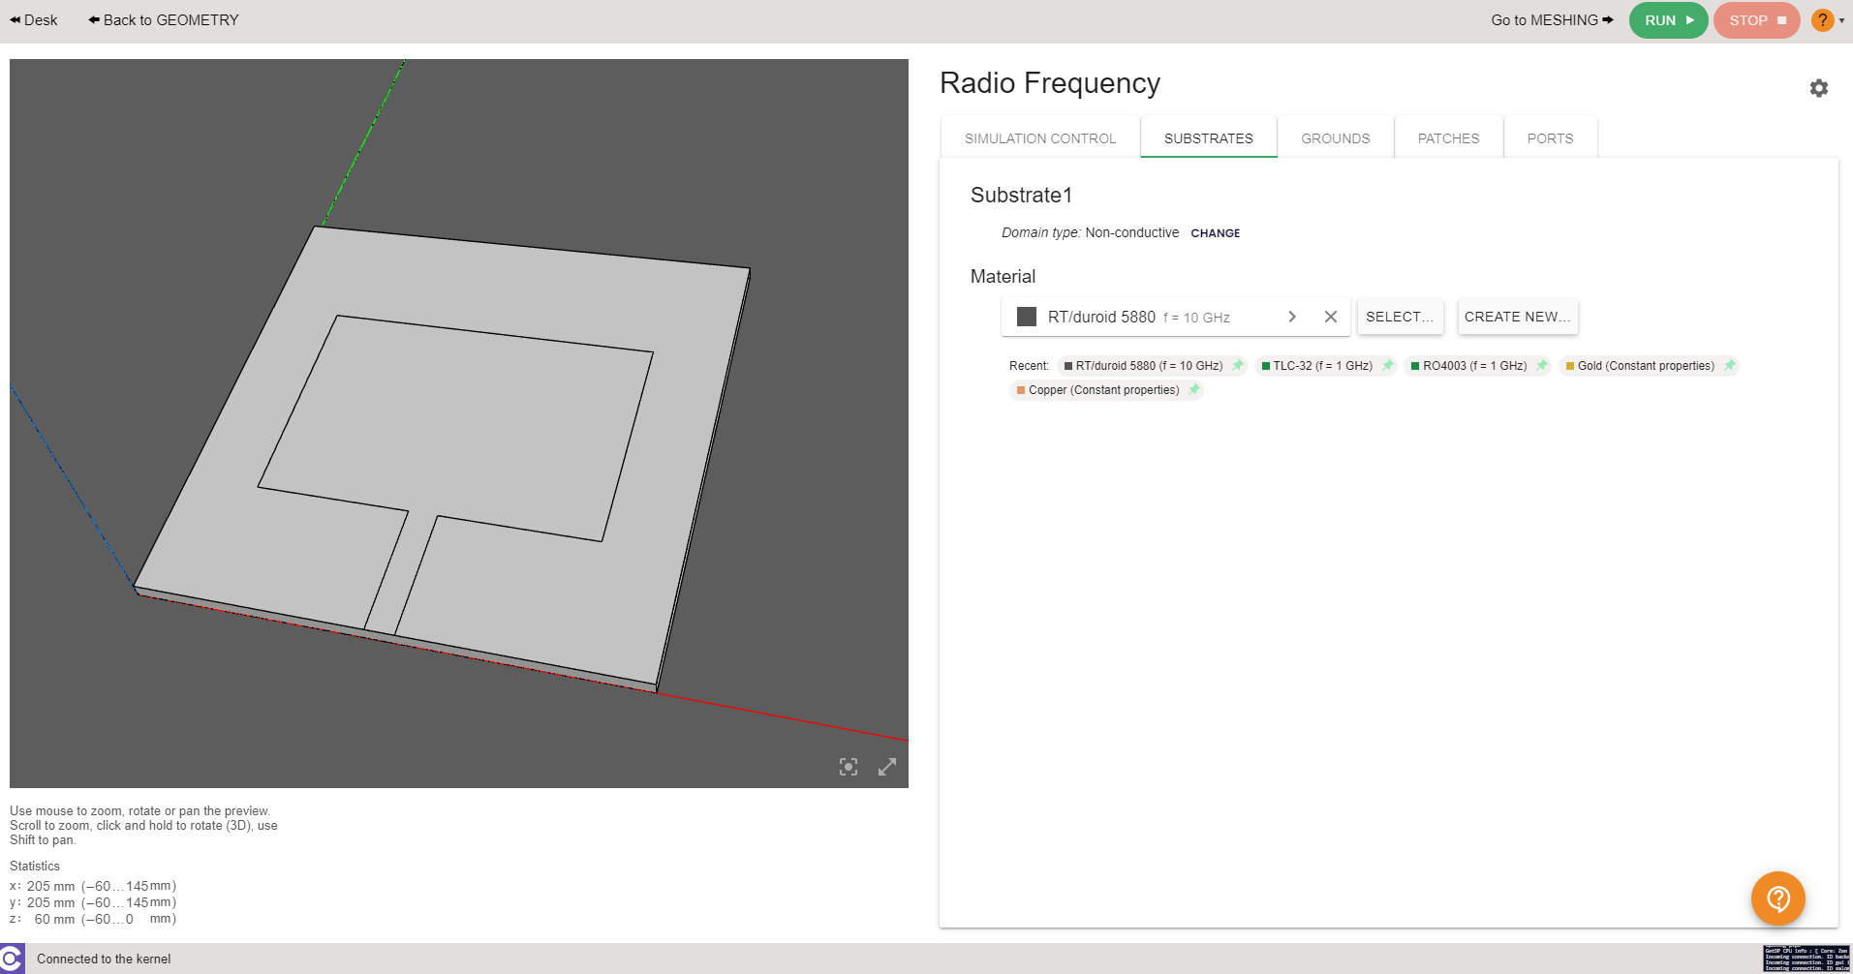The width and height of the screenshot is (1853, 974).
Task: Pin the RT/duroid 5880 recent material
Action: pyautogui.click(x=1238, y=365)
